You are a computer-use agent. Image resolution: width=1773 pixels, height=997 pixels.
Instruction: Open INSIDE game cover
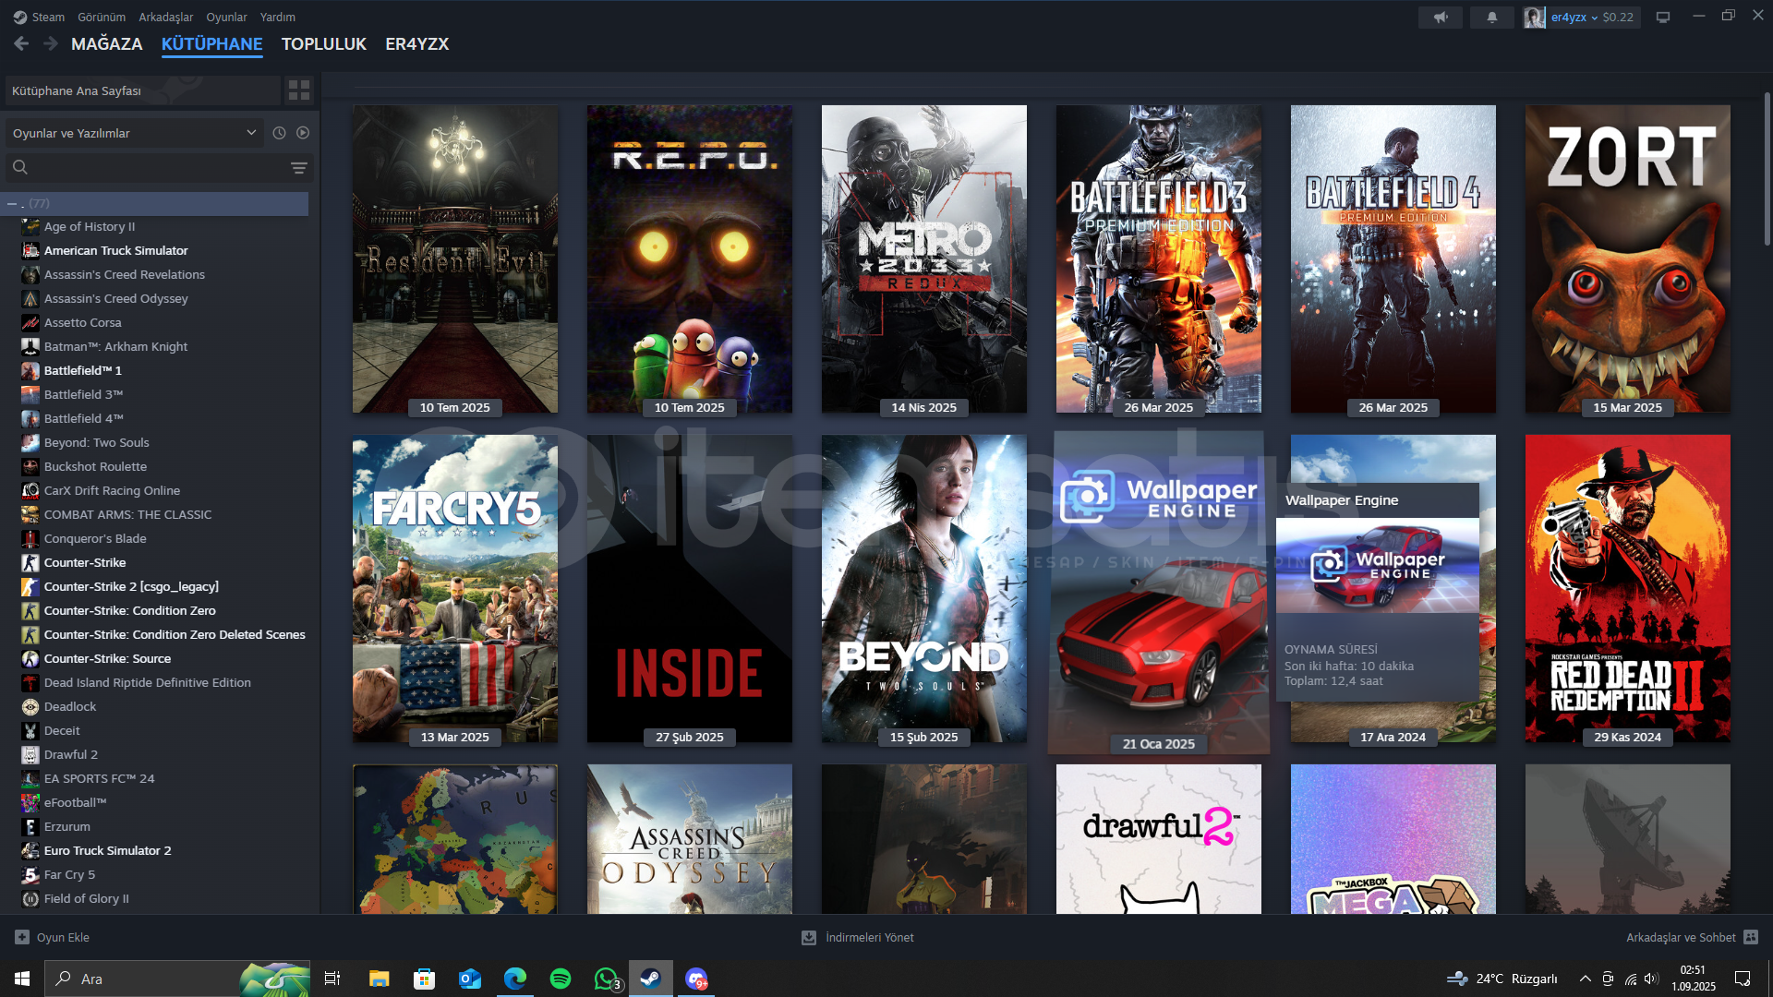coord(689,588)
